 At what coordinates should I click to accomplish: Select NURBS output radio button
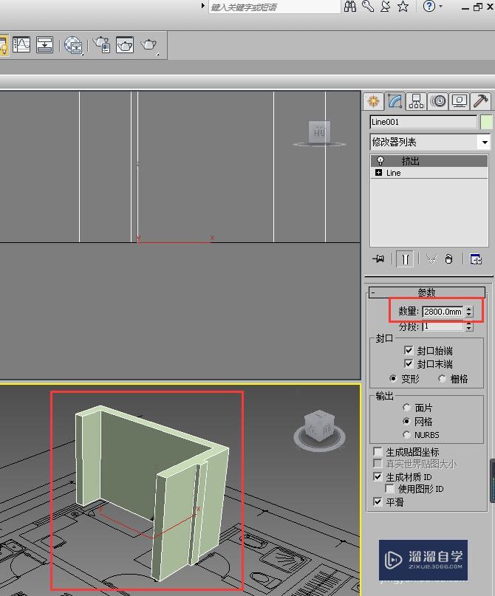pos(406,434)
